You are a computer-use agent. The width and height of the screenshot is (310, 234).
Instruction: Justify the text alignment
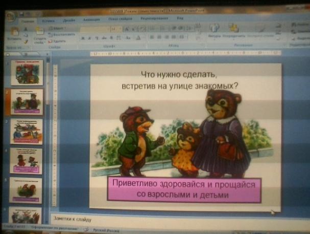pyautogui.click(x=174, y=37)
